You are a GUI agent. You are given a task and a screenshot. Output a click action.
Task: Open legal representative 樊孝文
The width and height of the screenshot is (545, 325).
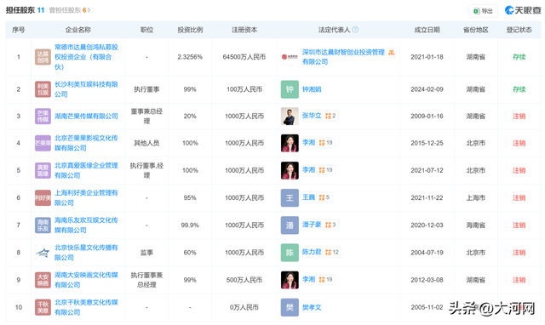click(x=312, y=307)
